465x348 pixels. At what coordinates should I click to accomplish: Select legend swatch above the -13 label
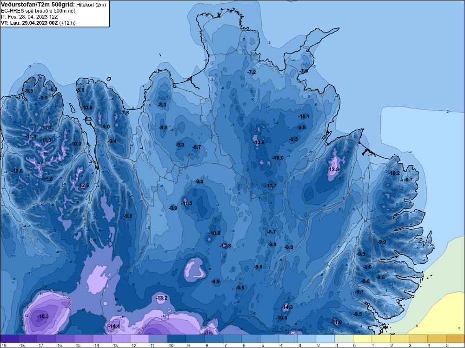pyautogui.click(x=121, y=339)
